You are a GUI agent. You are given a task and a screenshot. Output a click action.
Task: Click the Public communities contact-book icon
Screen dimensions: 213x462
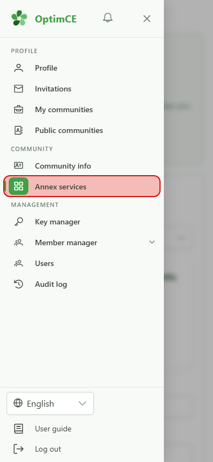point(19,130)
